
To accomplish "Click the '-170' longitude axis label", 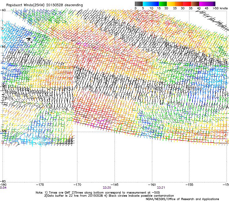I will [x=77, y=185].
